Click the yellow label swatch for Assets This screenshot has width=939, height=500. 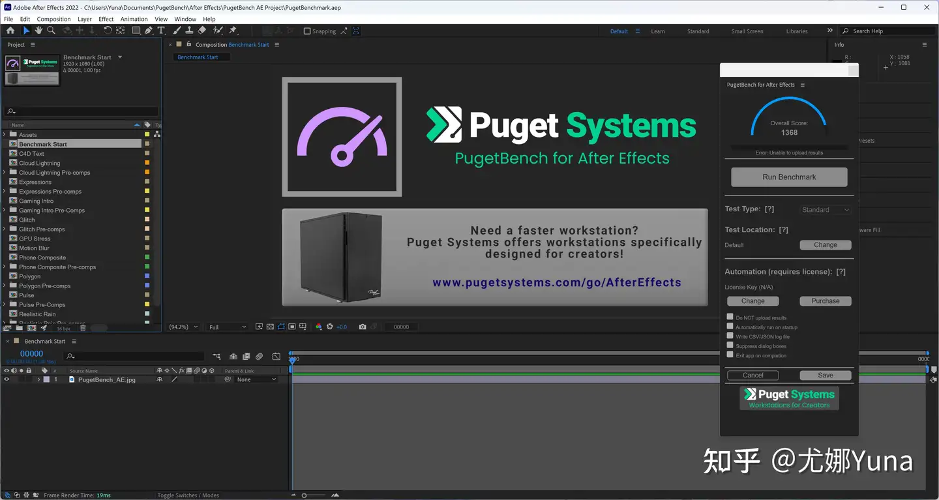coord(147,135)
